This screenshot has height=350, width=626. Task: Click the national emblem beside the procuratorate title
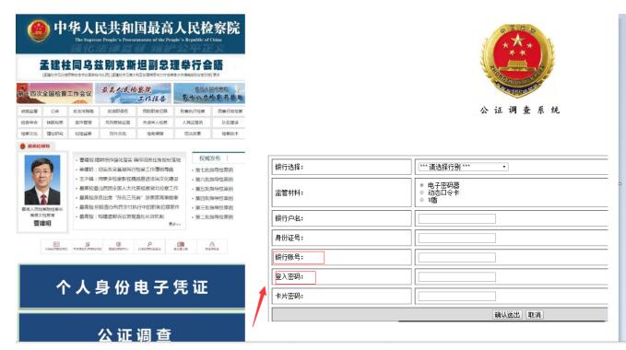[39, 30]
